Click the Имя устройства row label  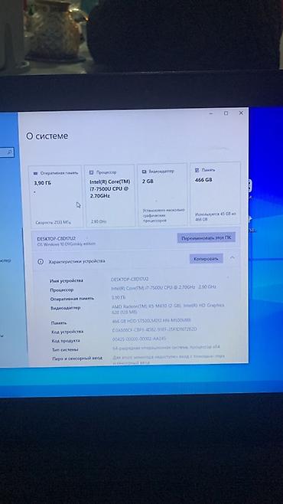point(66,280)
